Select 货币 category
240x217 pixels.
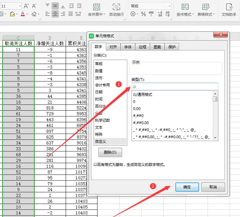coord(110,78)
